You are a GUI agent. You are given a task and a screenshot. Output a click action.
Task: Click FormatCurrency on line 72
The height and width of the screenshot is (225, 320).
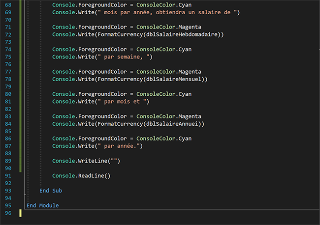(x=120, y=34)
